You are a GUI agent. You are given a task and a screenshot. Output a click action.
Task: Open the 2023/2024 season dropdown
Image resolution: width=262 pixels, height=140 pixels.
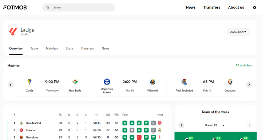(238, 32)
